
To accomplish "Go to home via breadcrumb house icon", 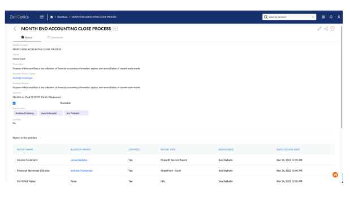I will [51, 17].
